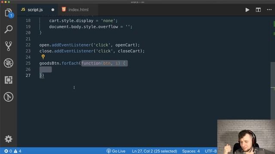Open the Source Control view

9,46
